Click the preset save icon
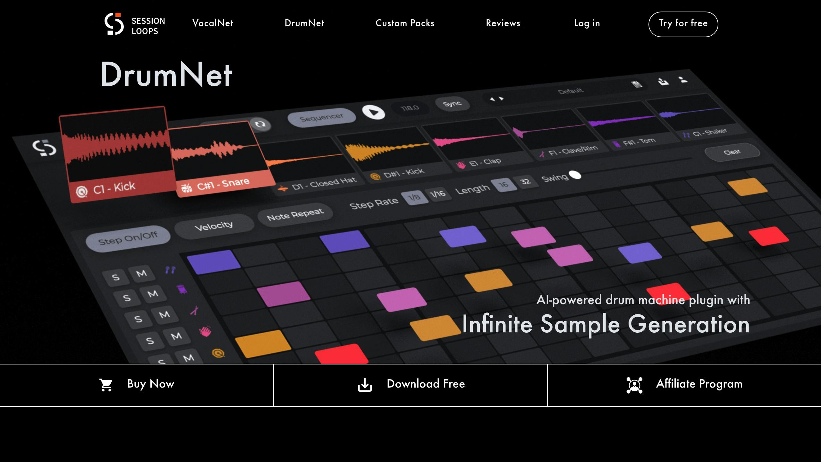This screenshot has width=821, height=462. 637,84
